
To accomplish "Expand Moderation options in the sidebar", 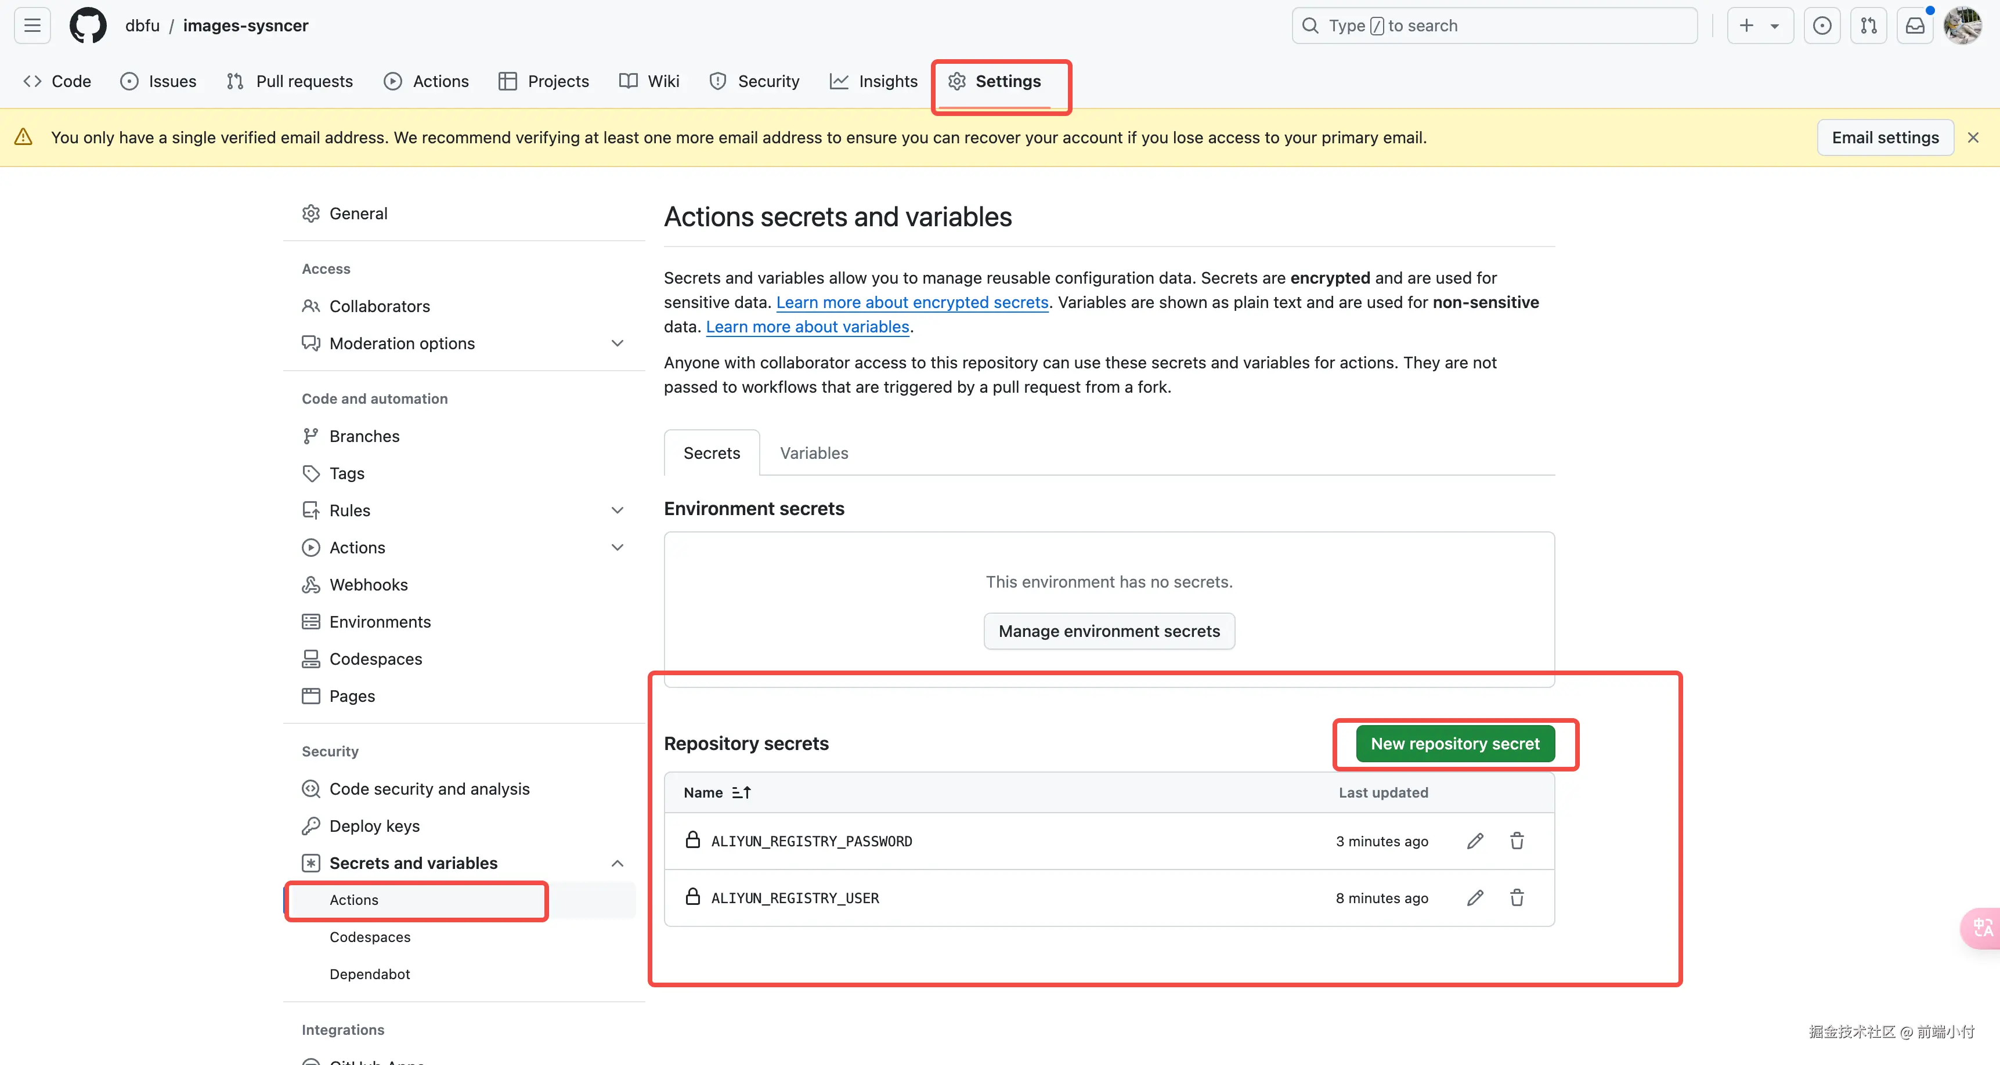I will [x=617, y=343].
